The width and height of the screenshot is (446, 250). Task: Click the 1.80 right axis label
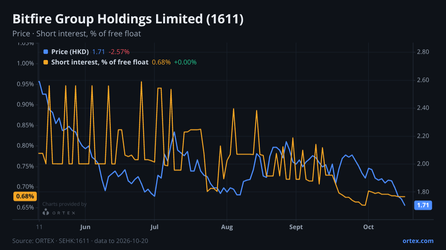423,192
